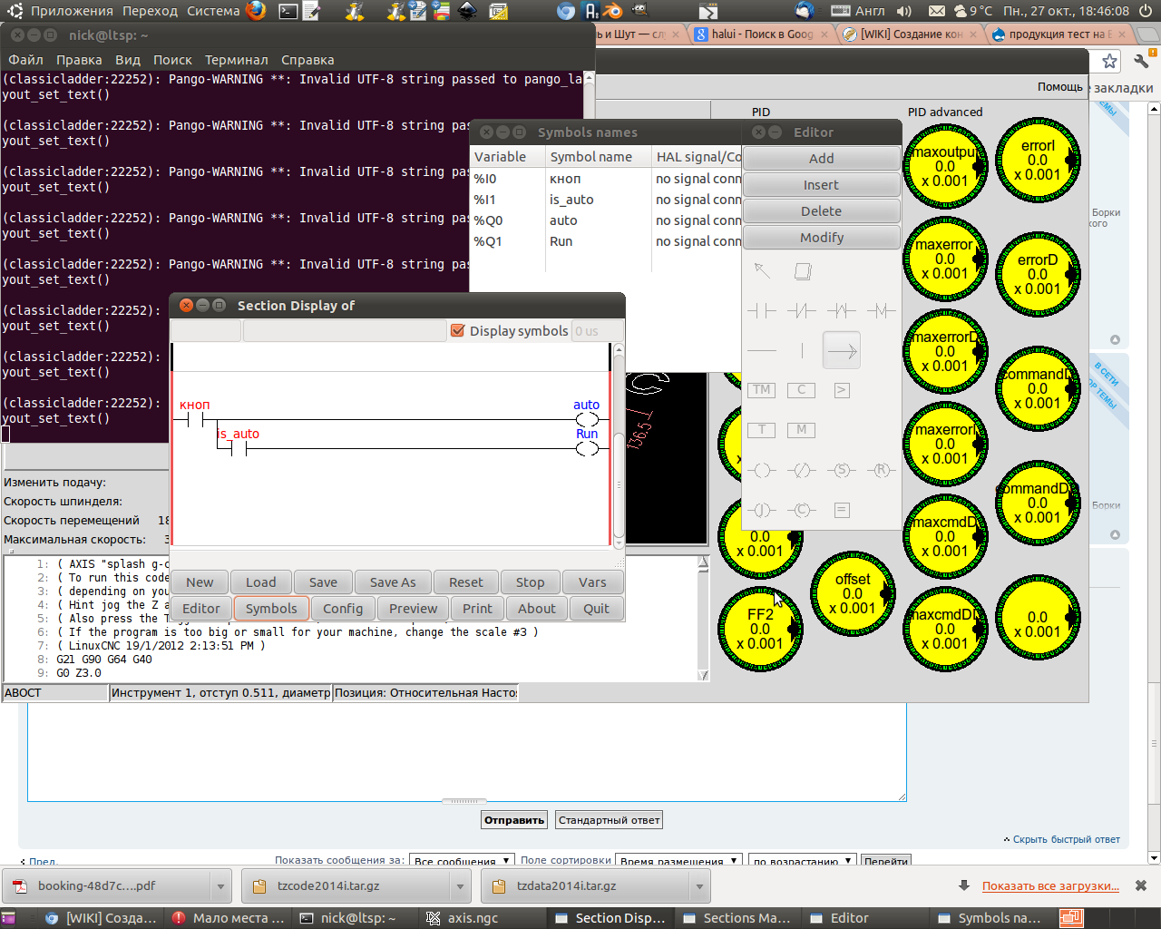Select the Call coil element
This screenshot has width=1161, height=929.
click(802, 510)
